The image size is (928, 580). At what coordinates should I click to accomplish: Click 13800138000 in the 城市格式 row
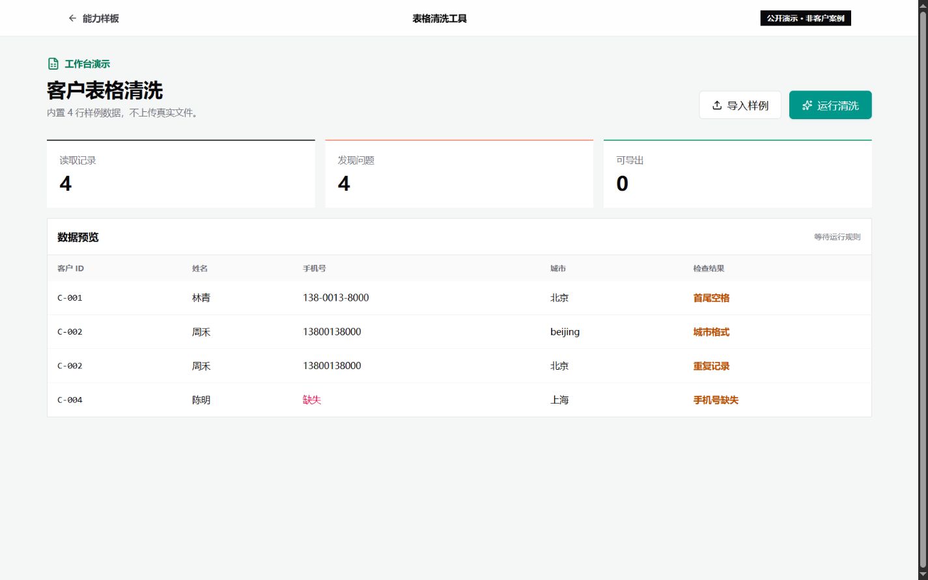click(x=332, y=332)
